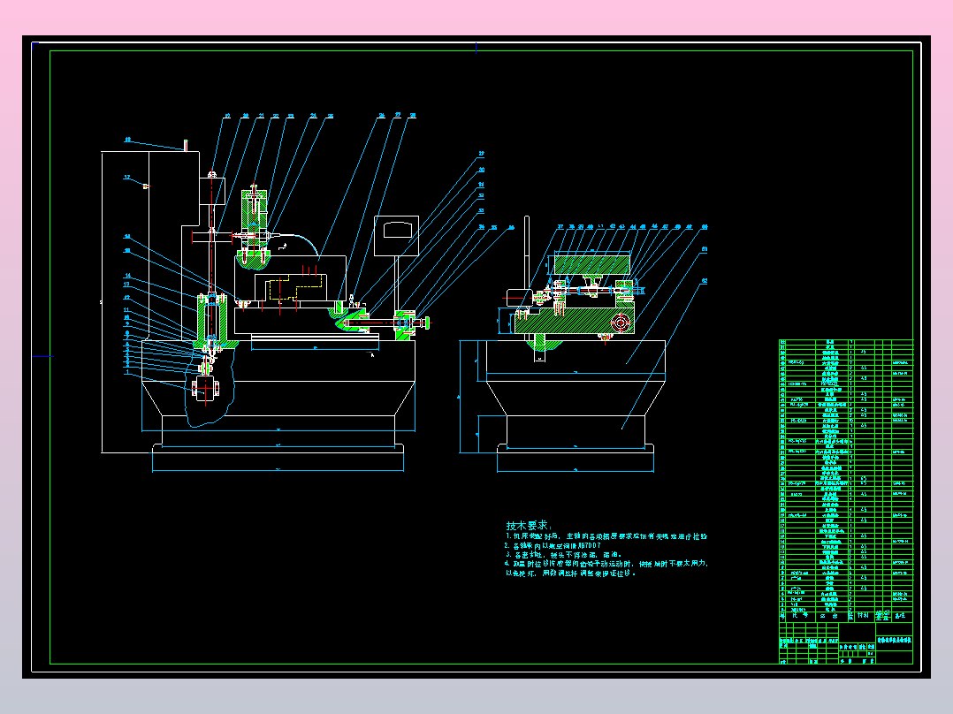Viewport: 953px width, 714px height.
Task: Select the drawing title cell in title block
Action: click(894, 641)
